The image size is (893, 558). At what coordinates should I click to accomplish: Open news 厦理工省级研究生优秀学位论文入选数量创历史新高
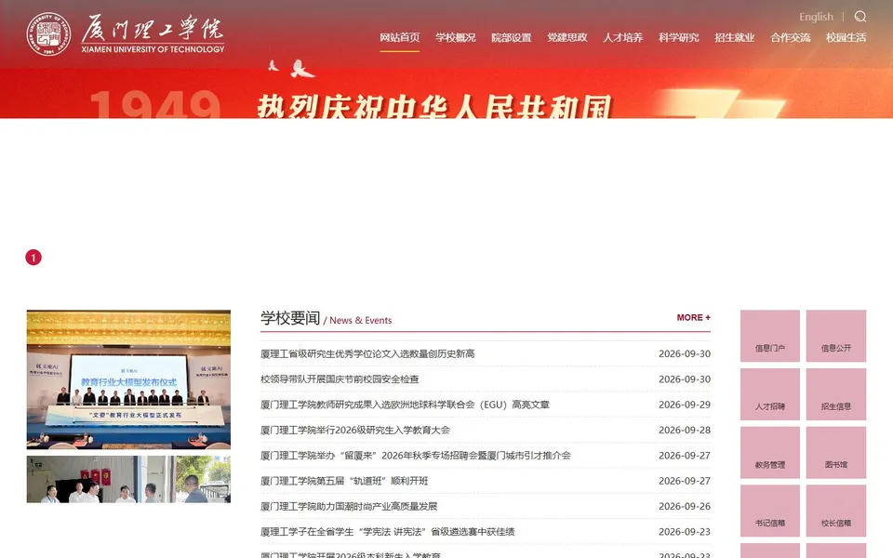367,353
